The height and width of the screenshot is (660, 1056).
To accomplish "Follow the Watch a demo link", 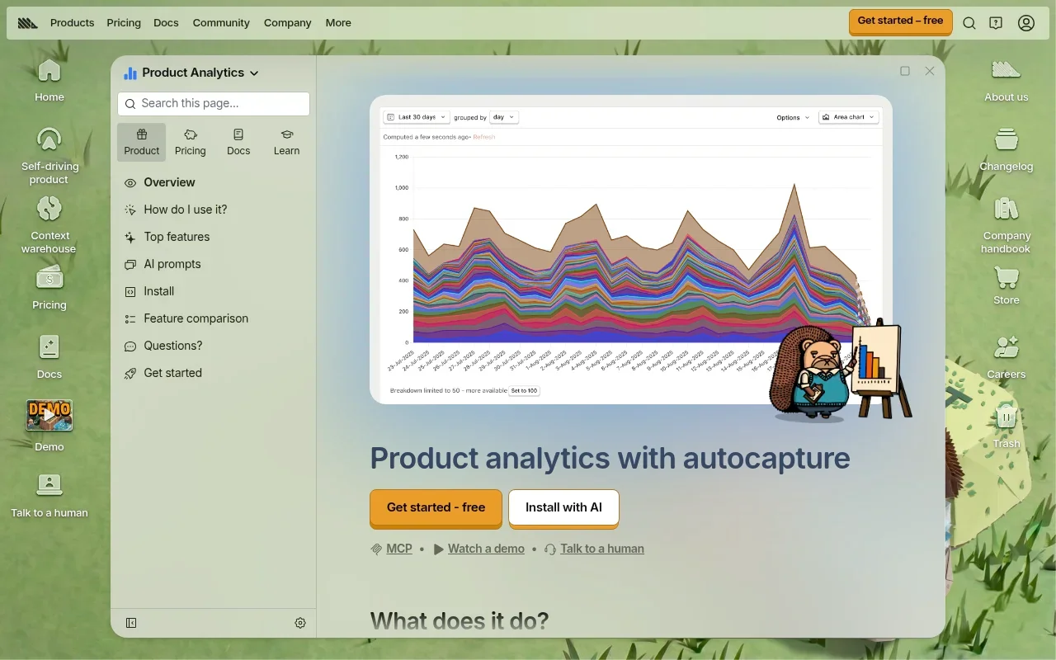I will click(x=486, y=549).
